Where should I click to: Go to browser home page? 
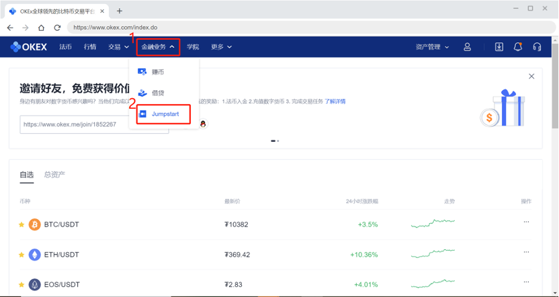pos(42,28)
